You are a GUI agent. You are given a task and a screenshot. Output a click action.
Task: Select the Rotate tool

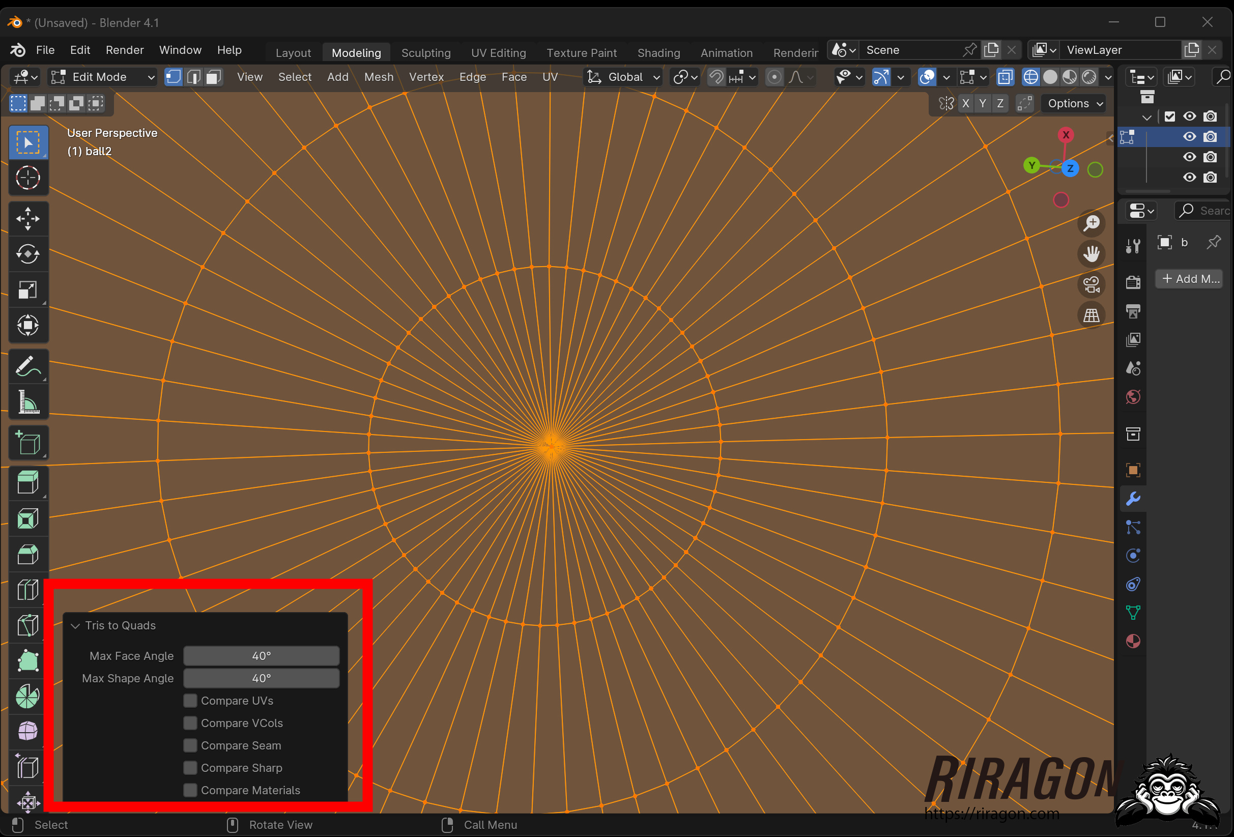(27, 254)
